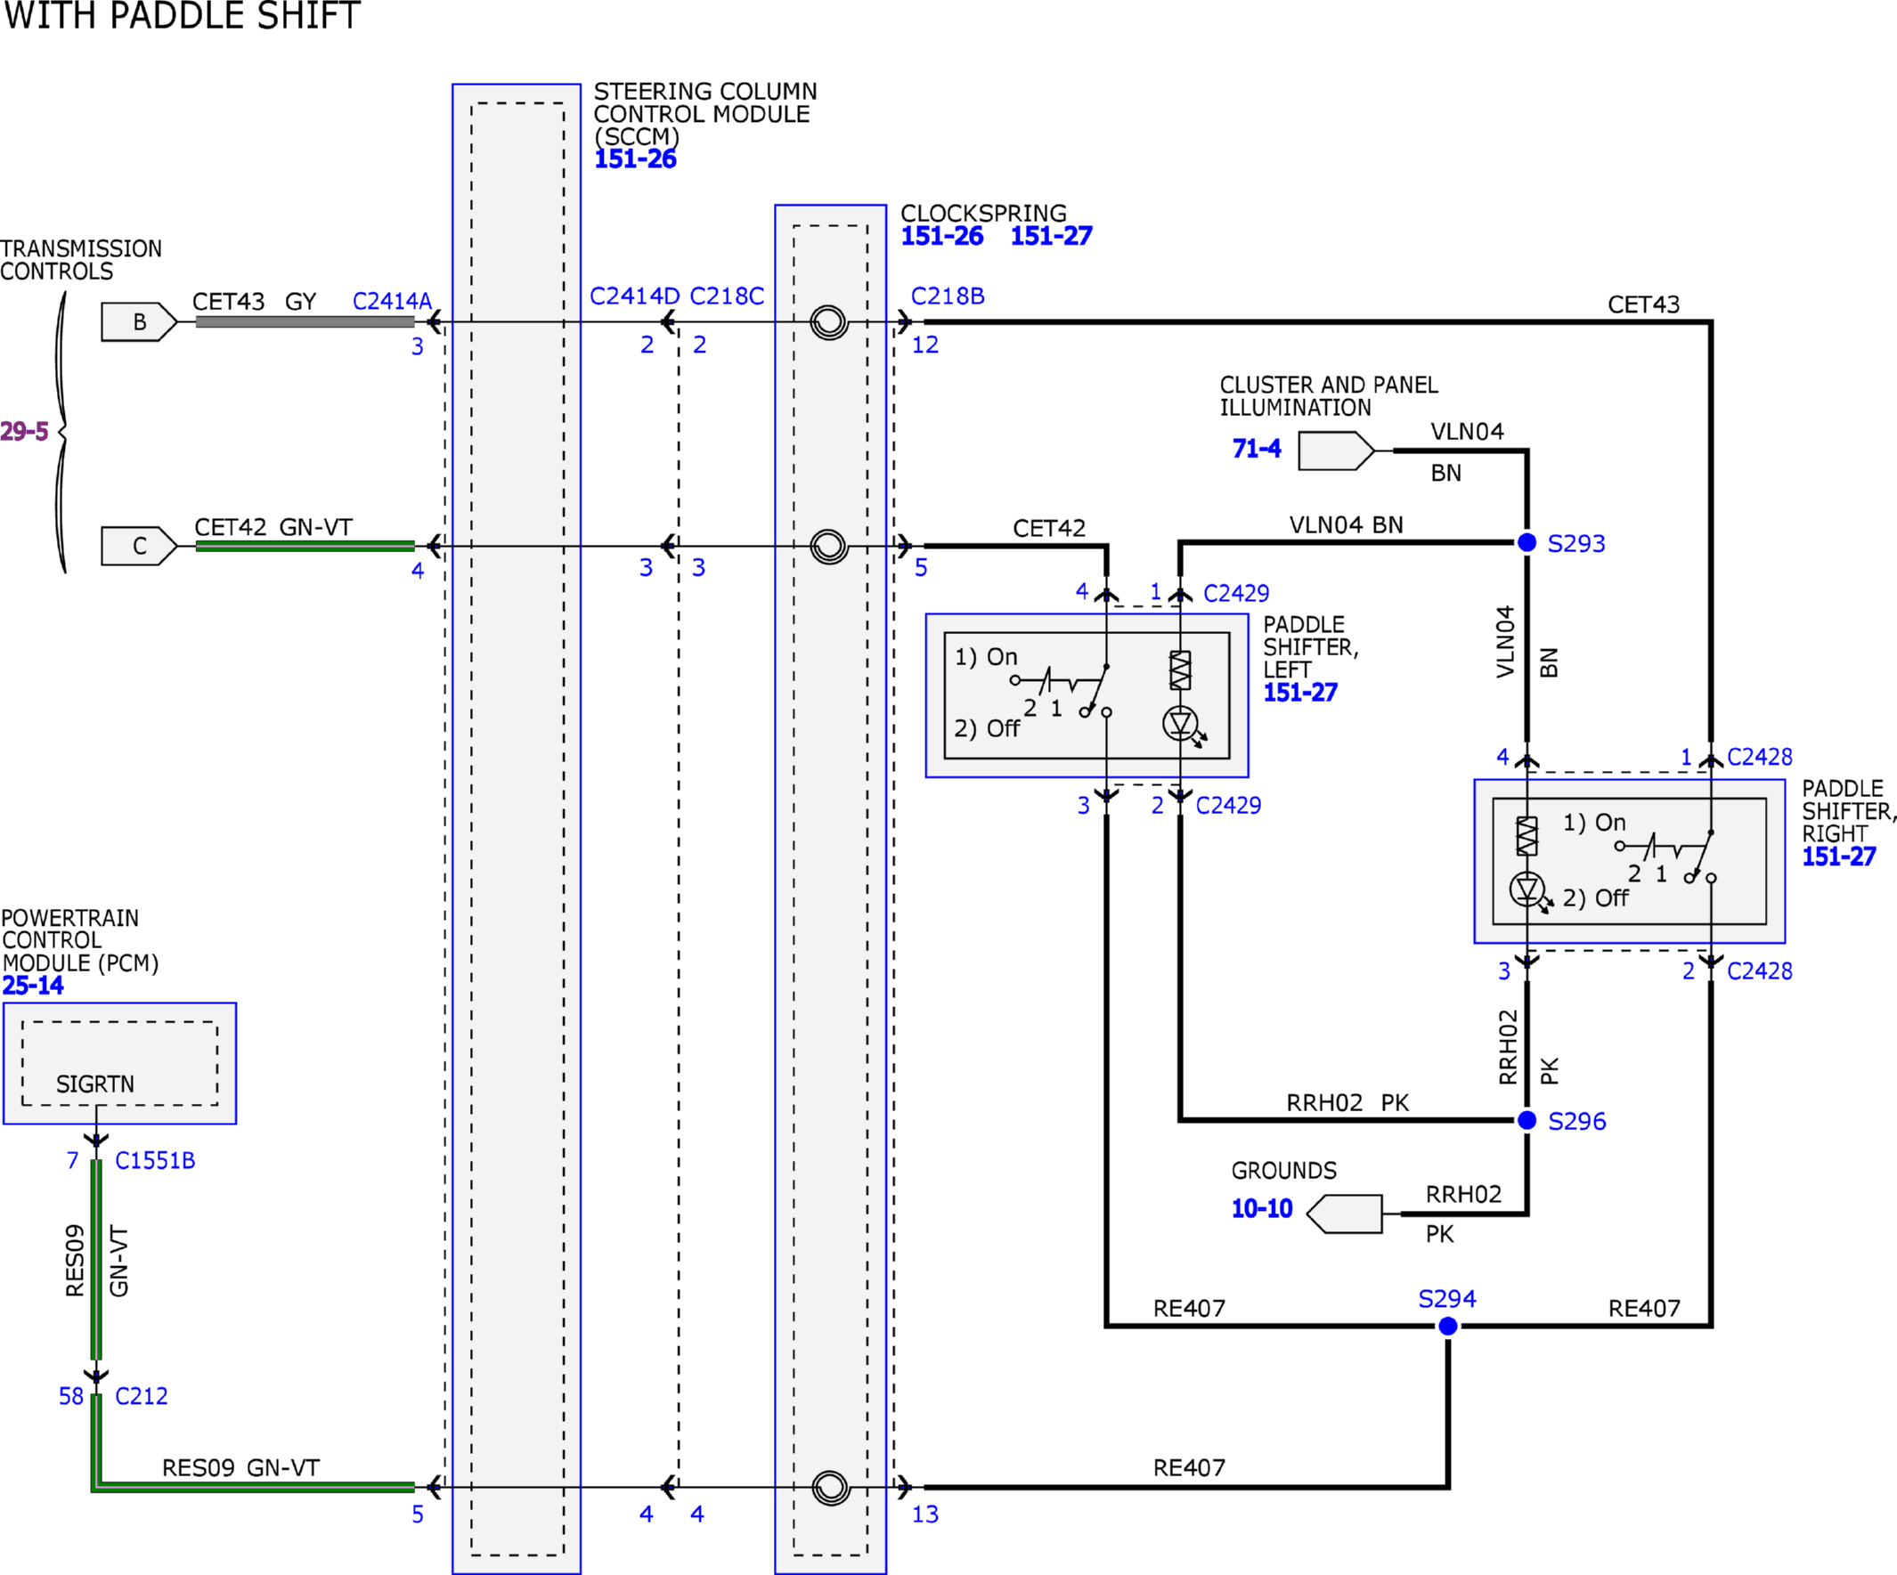Click the S293 splice dot
Viewport: 1897px width, 1575px height.
coord(1527,542)
